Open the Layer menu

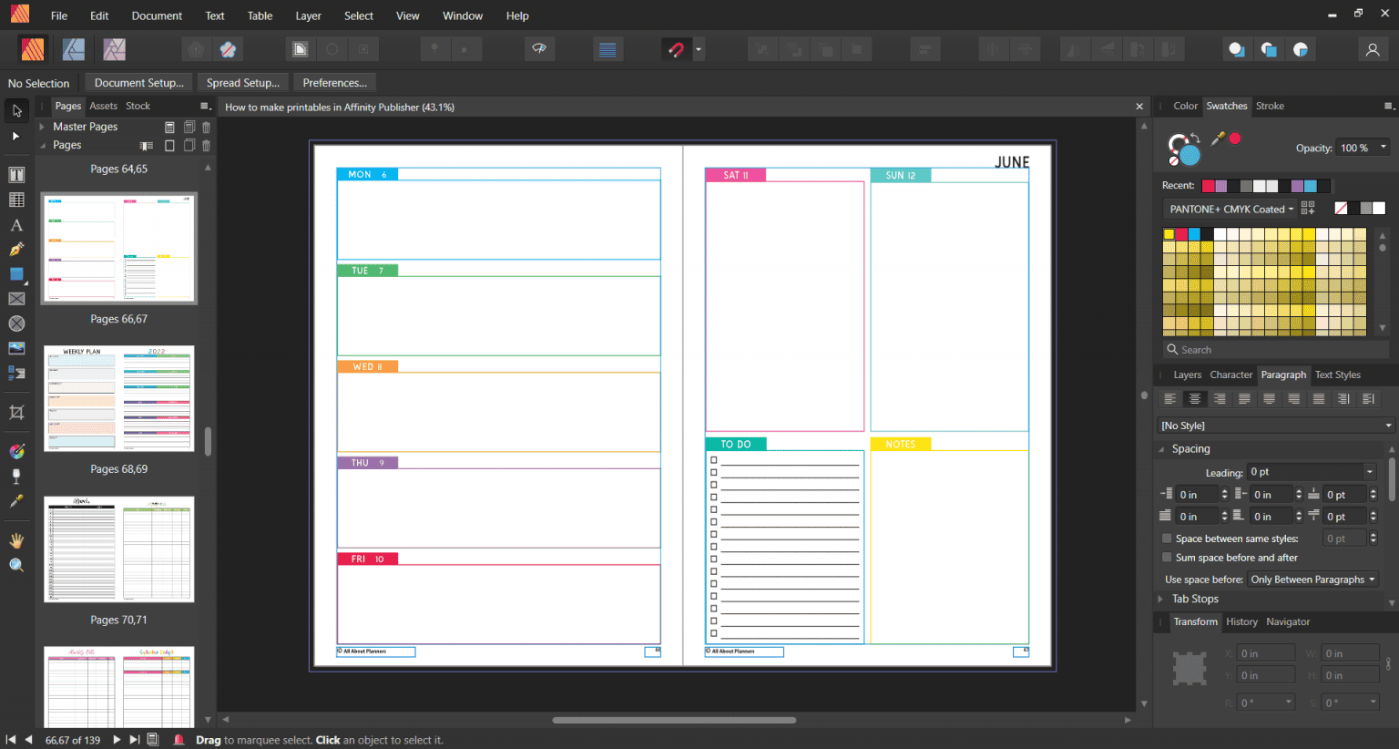click(x=308, y=15)
